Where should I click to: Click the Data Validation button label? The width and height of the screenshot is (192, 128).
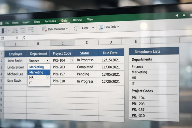click(x=56, y=29)
